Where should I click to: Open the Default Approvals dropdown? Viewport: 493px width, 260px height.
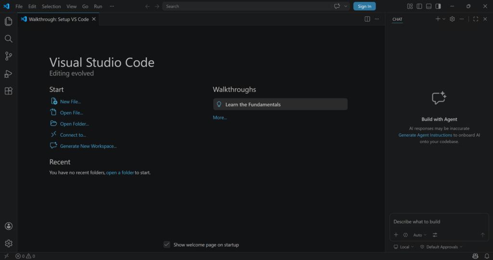441,247
